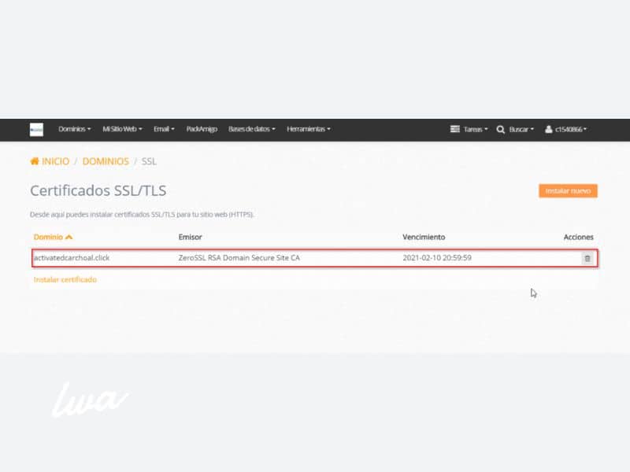Click the Vencimiento column header
The width and height of the screenshot is (630, 472).
pyautogui.click(x=424, y=237)
